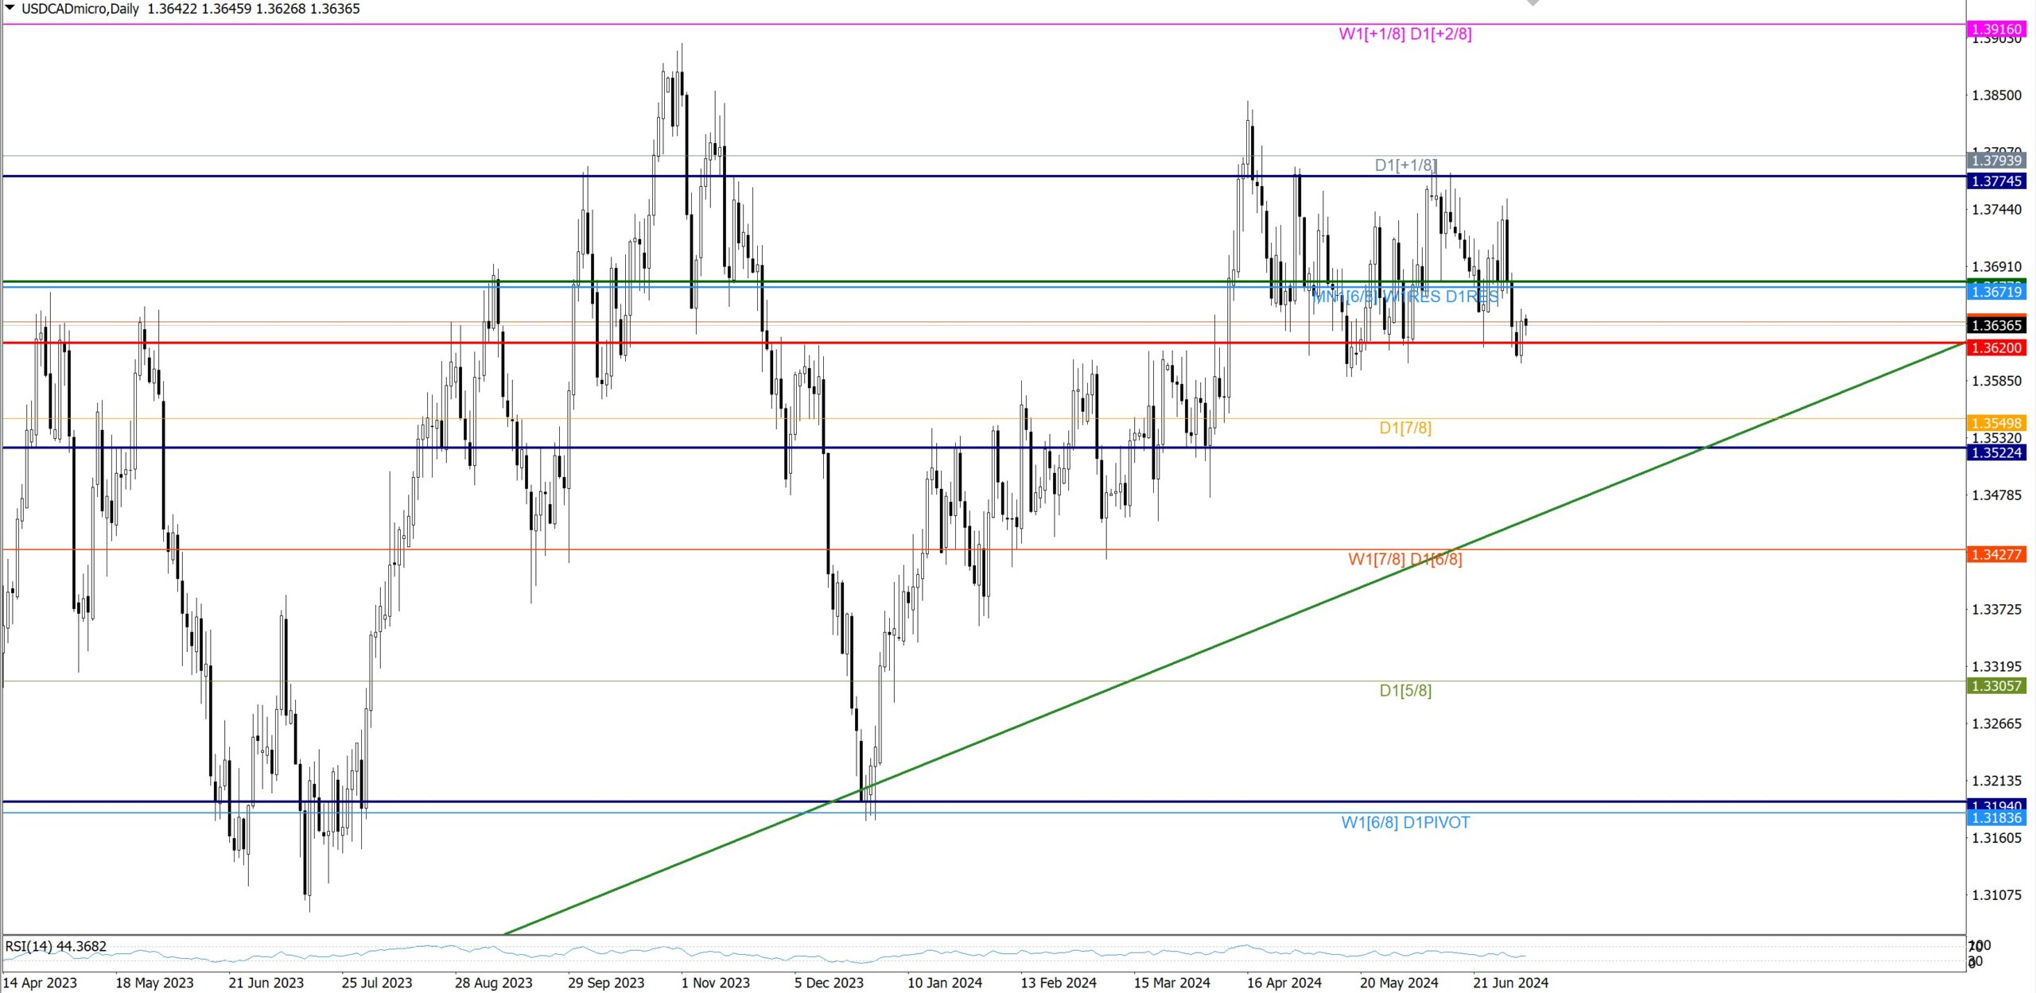Image resolution: width=2036 pixels, height=993 pixels.
Task: Click the blue 1.36719 price tag
Action: point(1996,292)
